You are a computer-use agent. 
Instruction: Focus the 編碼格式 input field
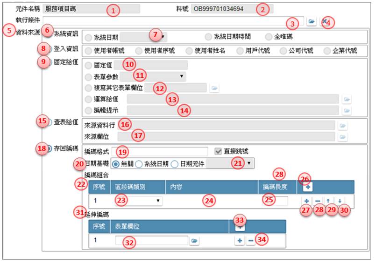(160, 151)
